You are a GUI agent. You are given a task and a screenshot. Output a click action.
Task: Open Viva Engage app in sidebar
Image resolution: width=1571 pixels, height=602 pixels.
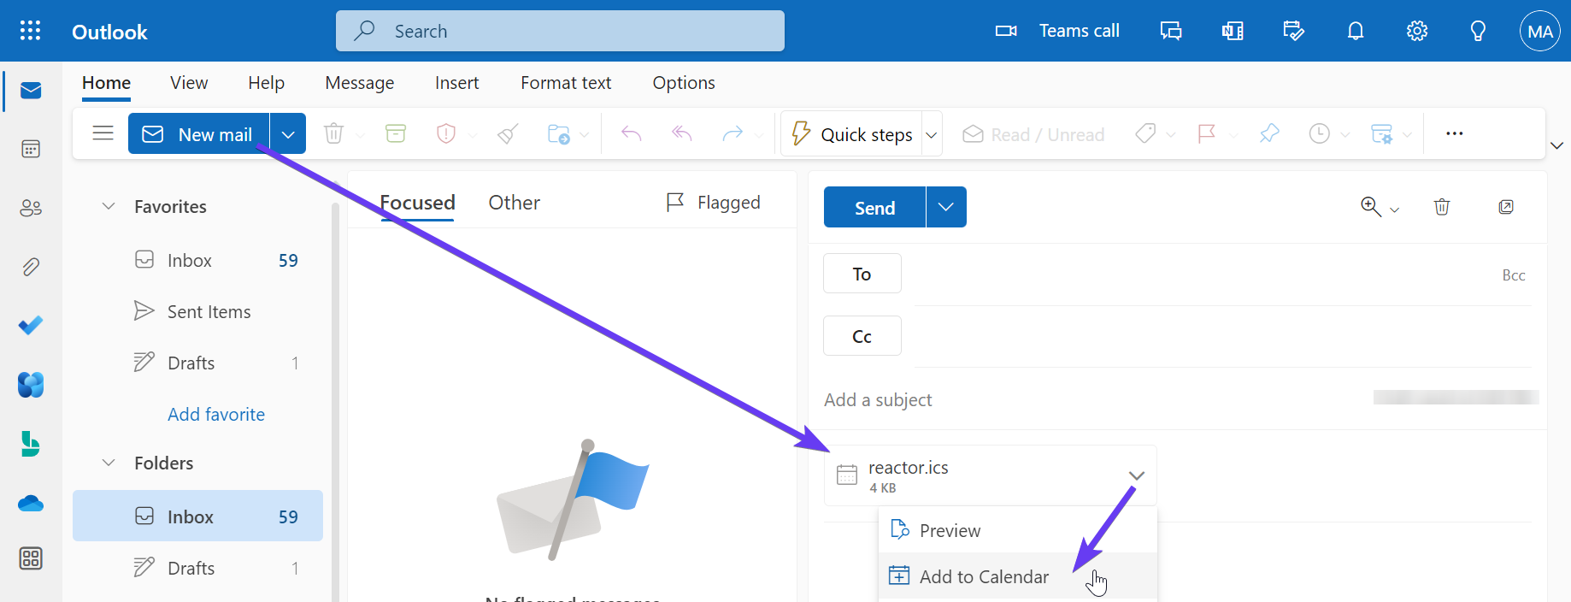tap(31, 385)
